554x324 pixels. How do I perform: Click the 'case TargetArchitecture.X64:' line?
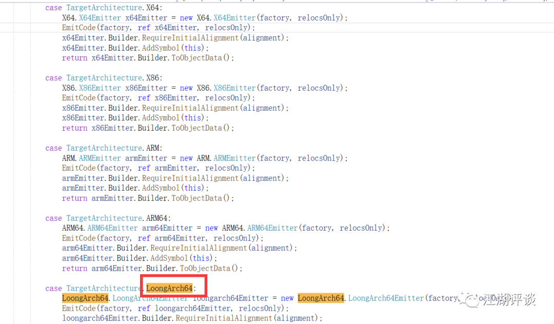coord(104,8)
